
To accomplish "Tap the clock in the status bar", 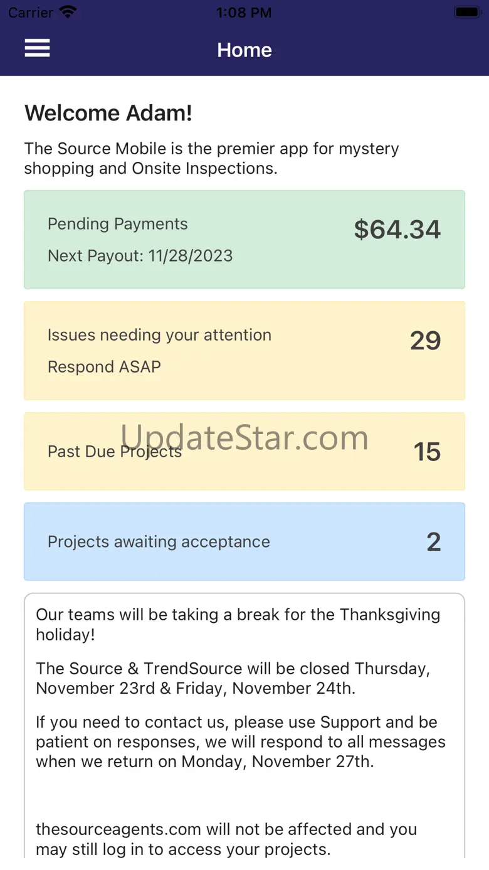I will click(244, 13).
